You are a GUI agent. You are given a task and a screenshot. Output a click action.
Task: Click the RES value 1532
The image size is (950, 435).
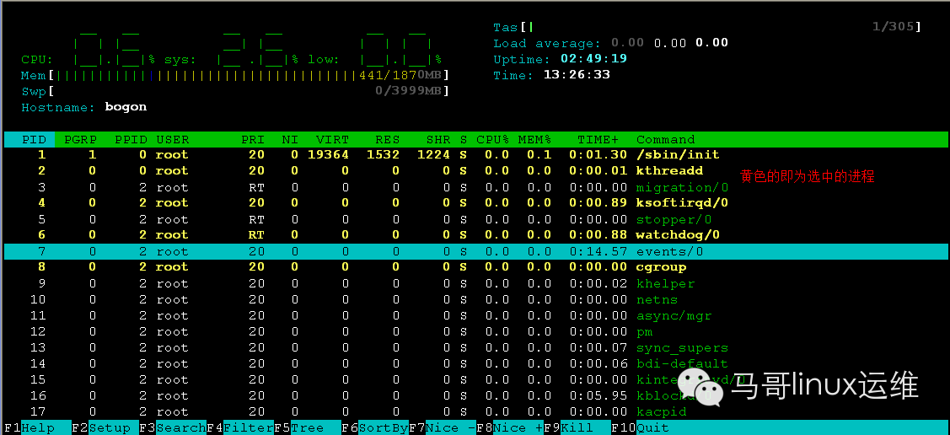(x=383, y=155)
